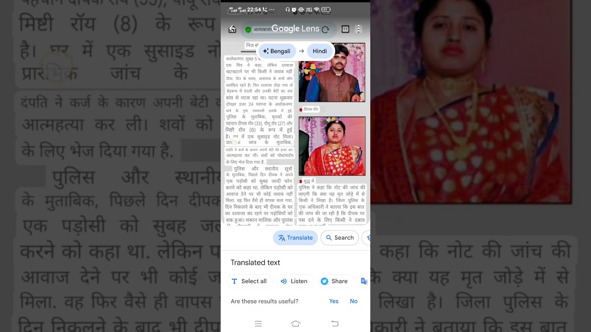Screen dimensions: 591x332
Task: Tap the Google Lens title
Action: tap(295, 29)
